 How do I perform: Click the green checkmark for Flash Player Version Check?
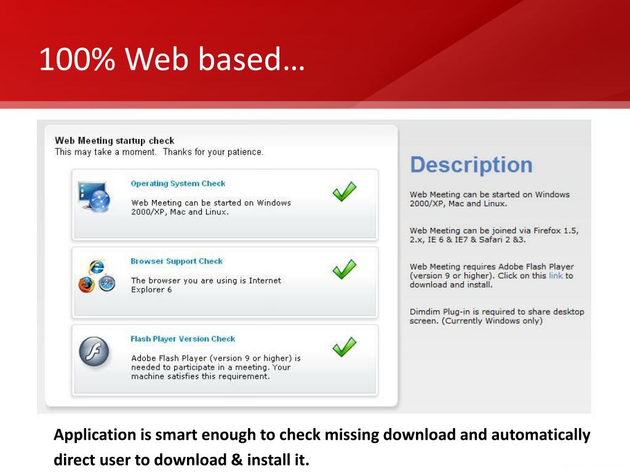click(x=345, y=347)
